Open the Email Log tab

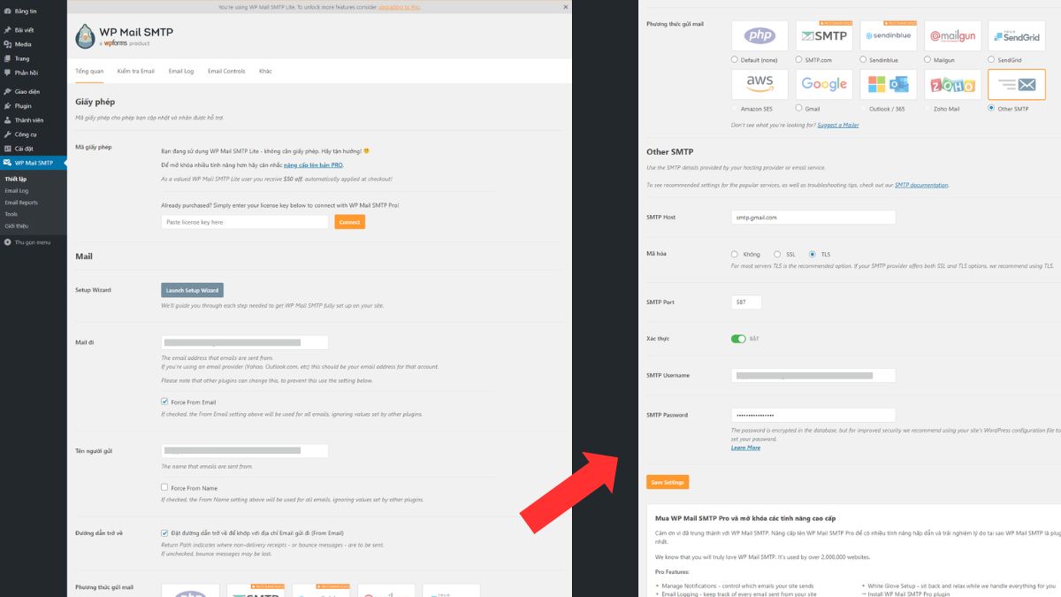181,71
